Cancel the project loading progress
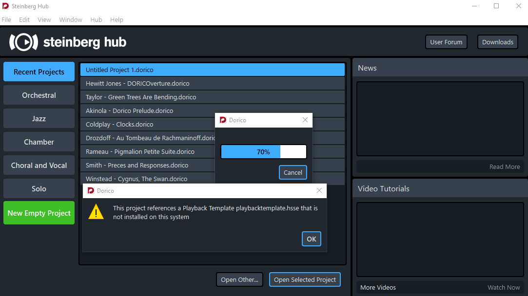 click(293, 172)
